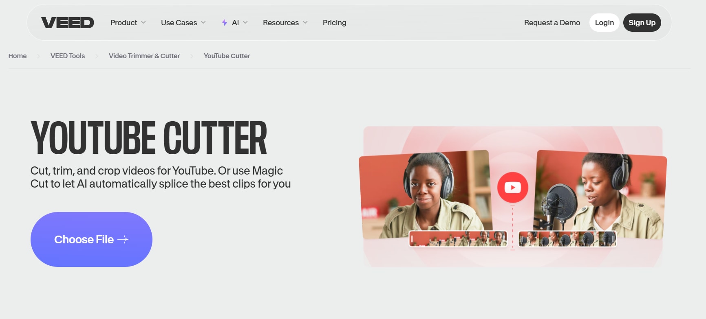
Task: Expand the Resources dropdown chevron
Action: tap(305, 22)
